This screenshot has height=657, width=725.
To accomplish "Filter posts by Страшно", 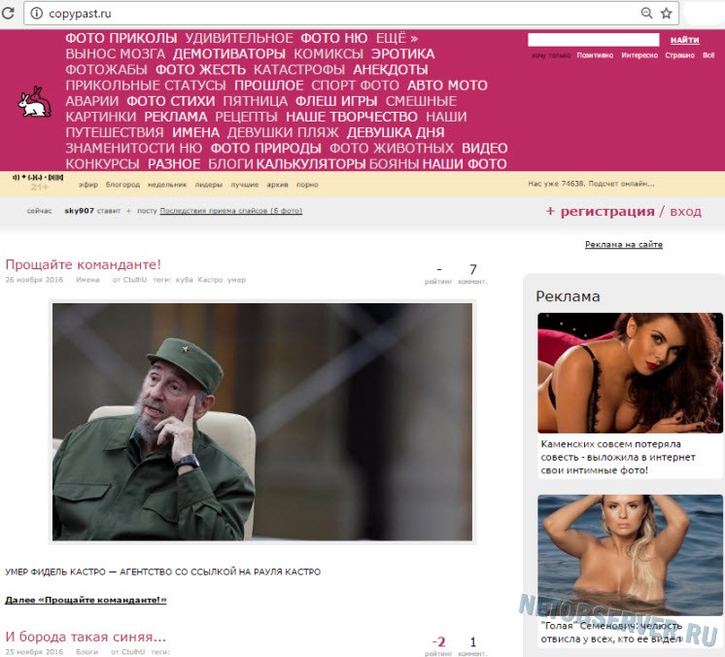I will [x=679, y=55].
